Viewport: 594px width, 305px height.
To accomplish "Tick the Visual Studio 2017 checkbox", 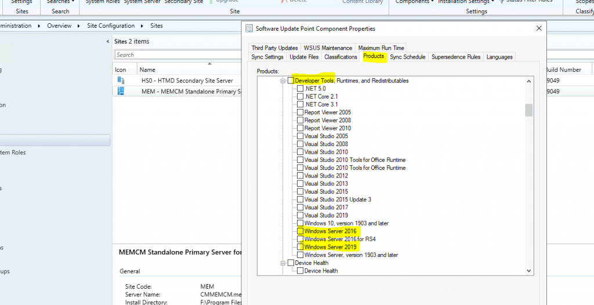I will [x=300, y=208].
